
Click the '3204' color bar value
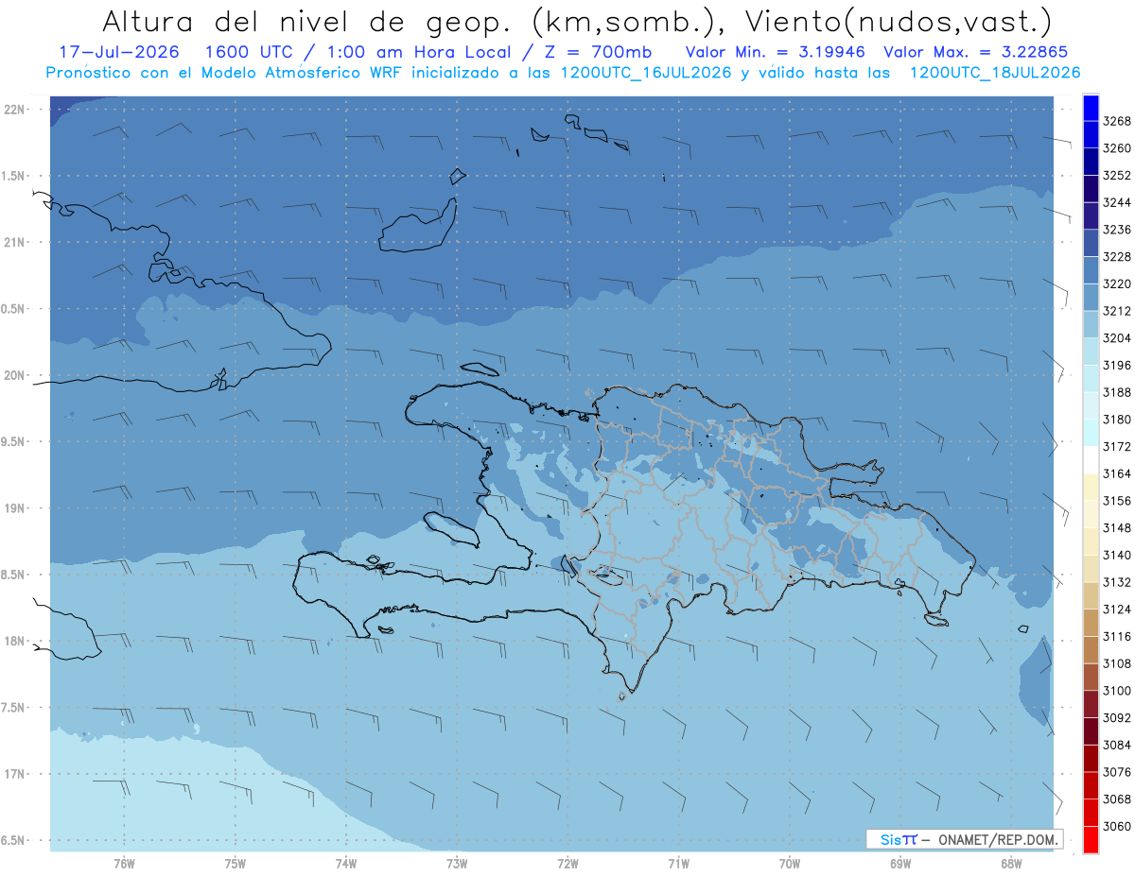1117,338
